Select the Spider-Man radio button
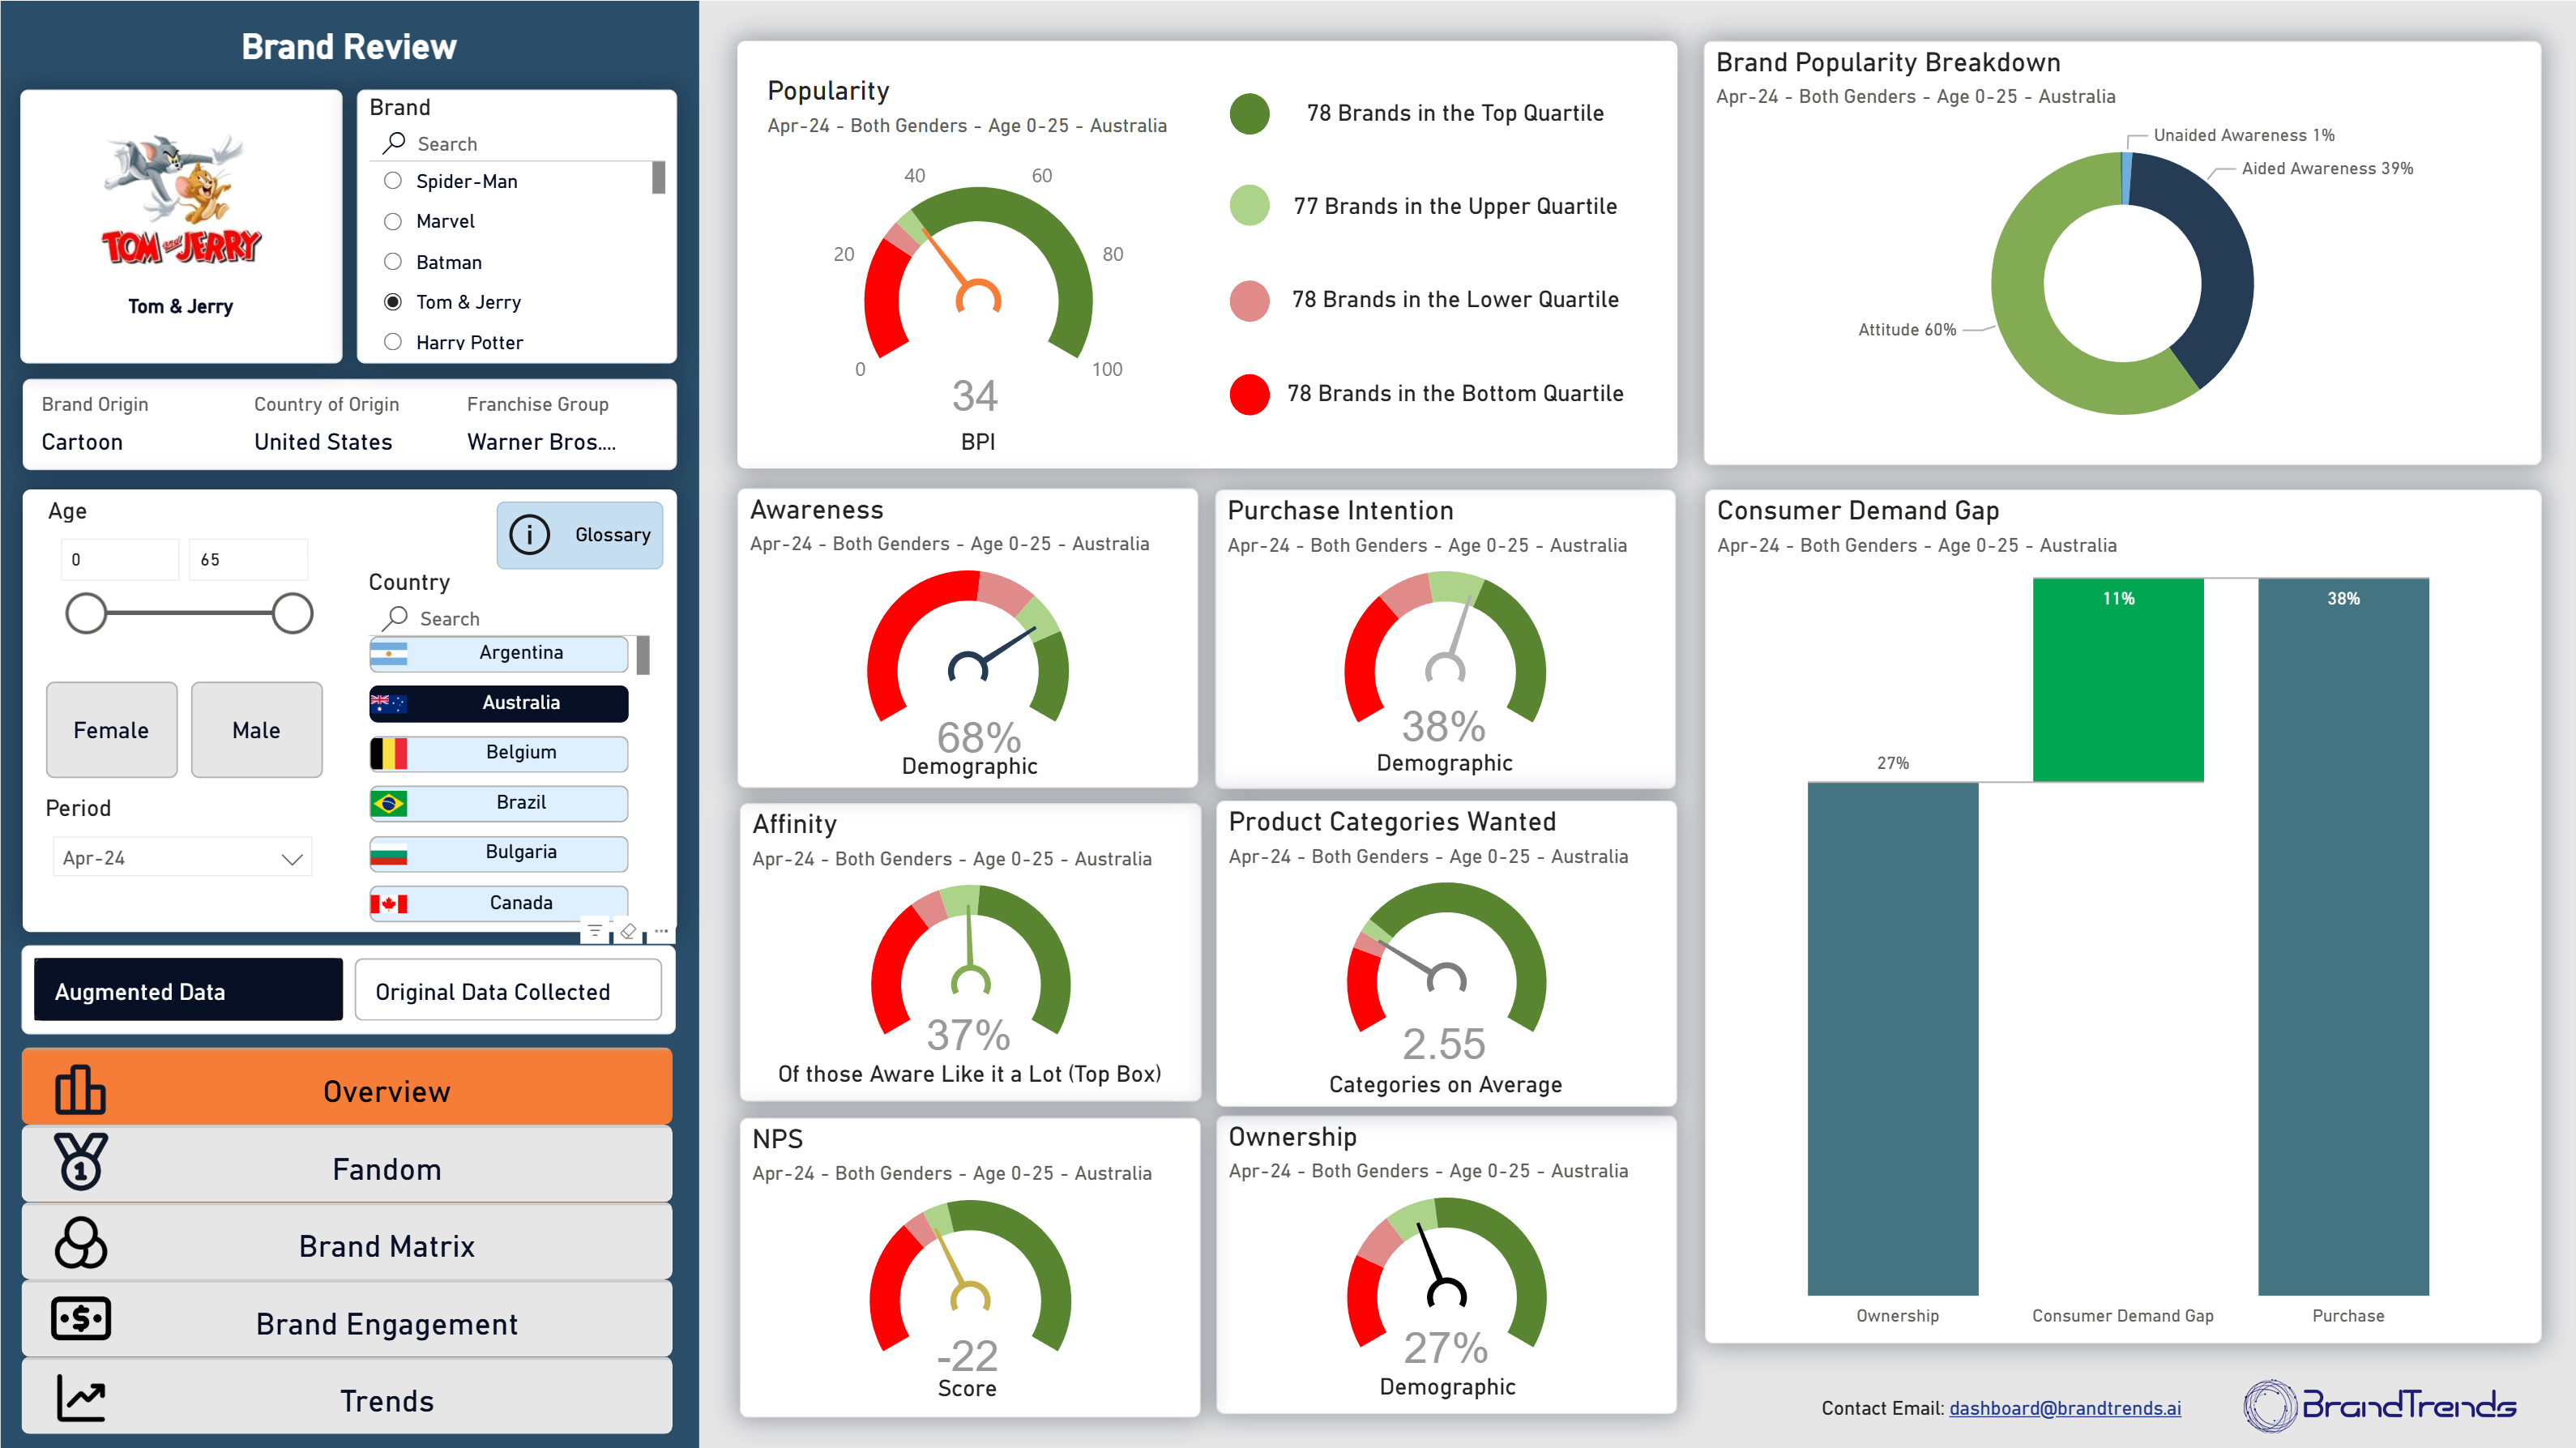2576x1448 pixels. click(393, 181)
